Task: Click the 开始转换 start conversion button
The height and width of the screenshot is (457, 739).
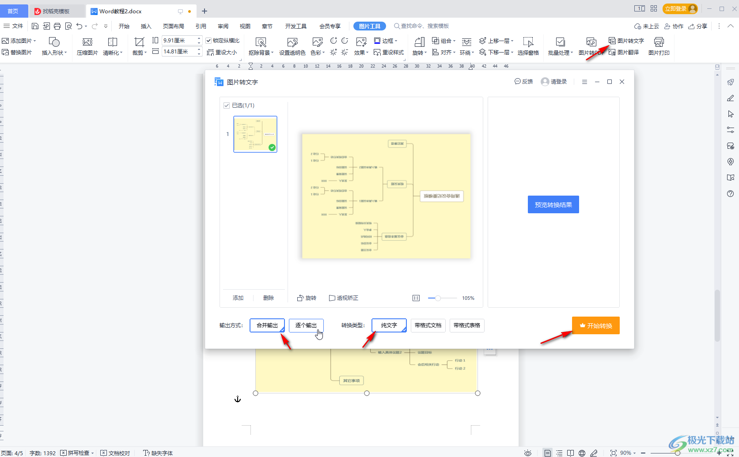Action: point(595,325)
